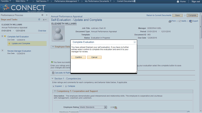Click the Notify envelope icon
The width and height of the screenshot is (202, 113).
(180, 21)
